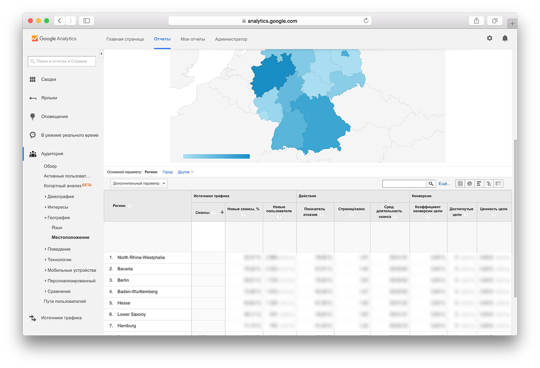Click the Поиск в отчетах и Справке field

62,61
